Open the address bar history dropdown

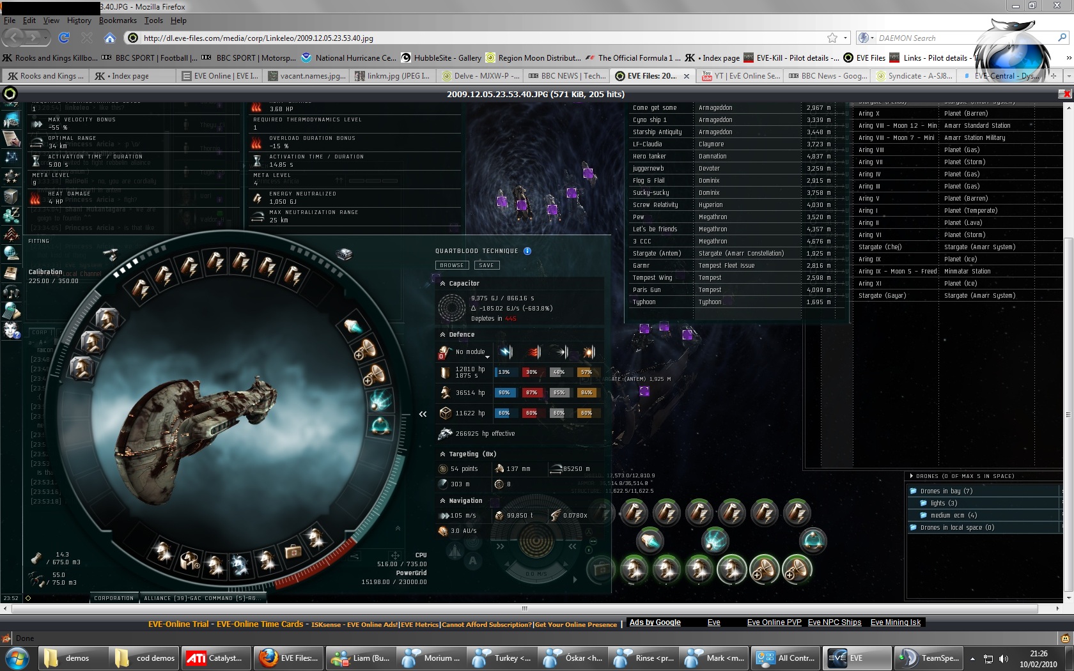pos(845,38)
